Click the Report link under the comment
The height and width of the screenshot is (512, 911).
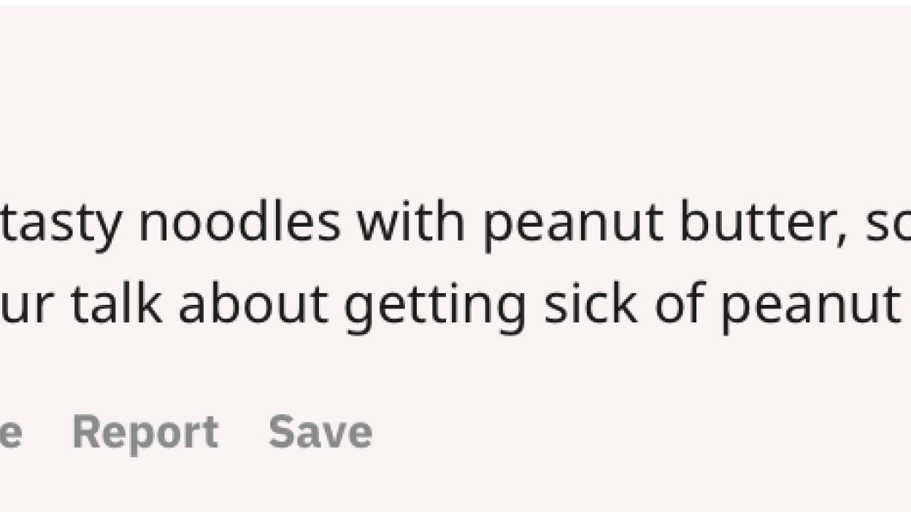(x=145, y=433)
